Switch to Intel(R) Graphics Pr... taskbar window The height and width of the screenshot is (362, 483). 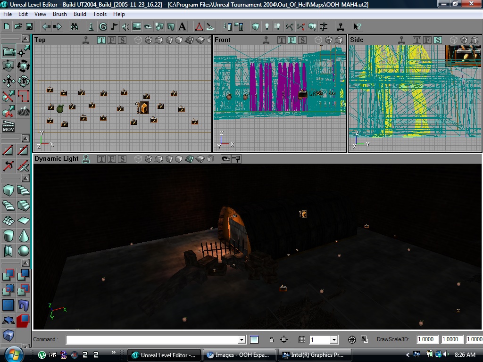coord(316,355)
